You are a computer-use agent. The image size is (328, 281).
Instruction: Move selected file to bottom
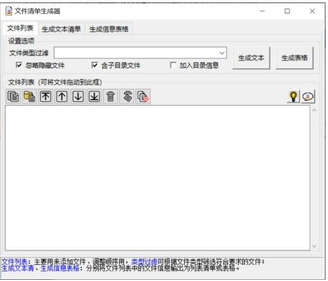click(x=94, y=97)
